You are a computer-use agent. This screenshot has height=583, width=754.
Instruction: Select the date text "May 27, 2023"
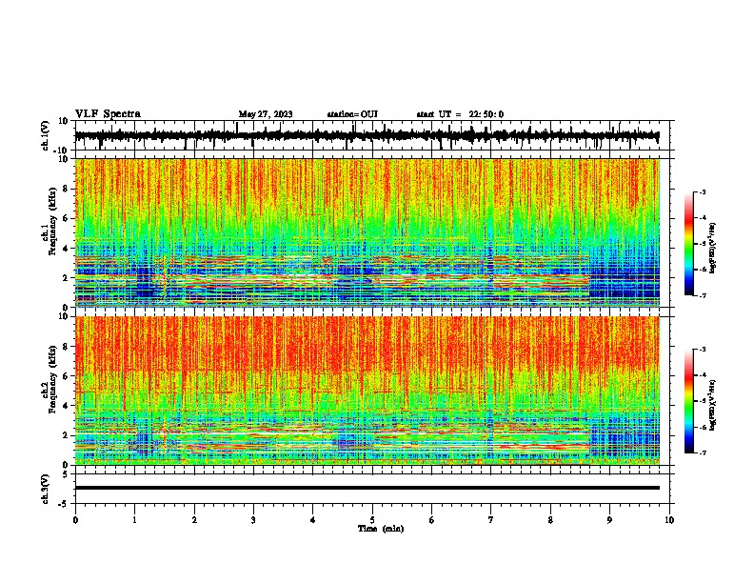pyautogui.click(x=266, y=114)
